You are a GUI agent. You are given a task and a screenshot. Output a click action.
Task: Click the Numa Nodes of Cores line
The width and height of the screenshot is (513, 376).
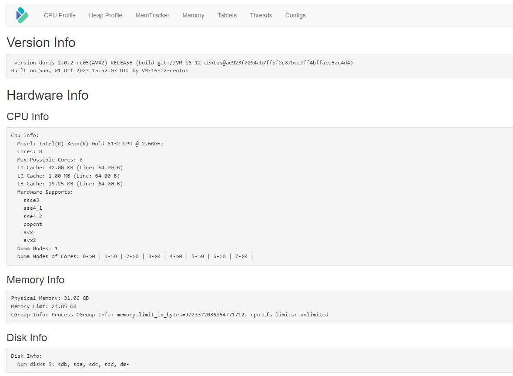point(135,256)
